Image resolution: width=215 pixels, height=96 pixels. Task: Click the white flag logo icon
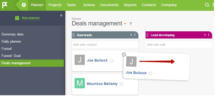(x=5, y=5)
